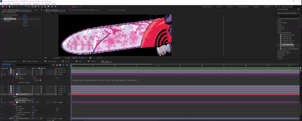
Task: Toggle Bucle Activado value in timeline
Action: click(34, 110)
